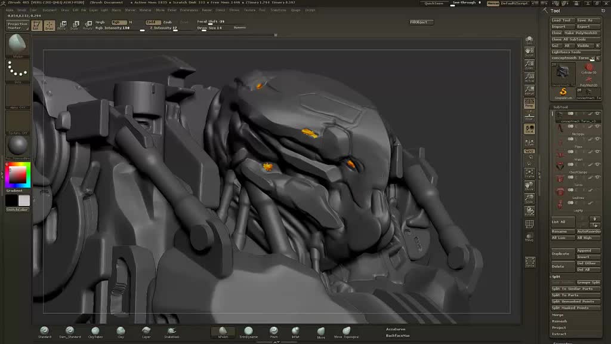Screen dimensions: 611x344
Task: Select the ClayTubes brush
Action: coord(95,330)
